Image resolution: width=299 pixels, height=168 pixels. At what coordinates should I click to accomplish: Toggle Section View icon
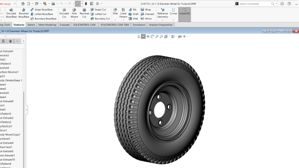(179, 36)
